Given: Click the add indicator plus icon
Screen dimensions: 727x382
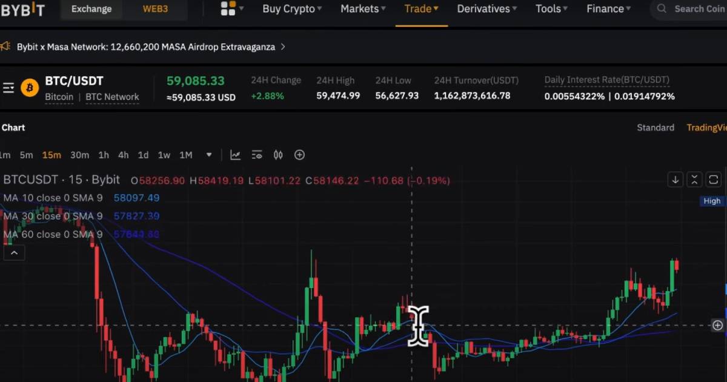Looking at the screenshot, I should (299, 155).
